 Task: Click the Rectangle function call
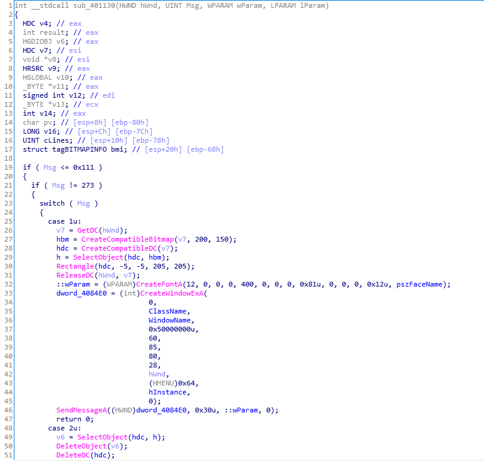[x=75, y=266]
